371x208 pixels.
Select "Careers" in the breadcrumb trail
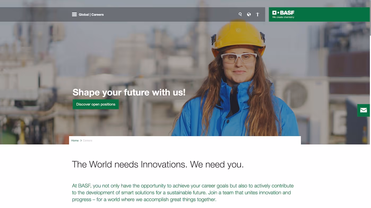[x=87, y=140]
